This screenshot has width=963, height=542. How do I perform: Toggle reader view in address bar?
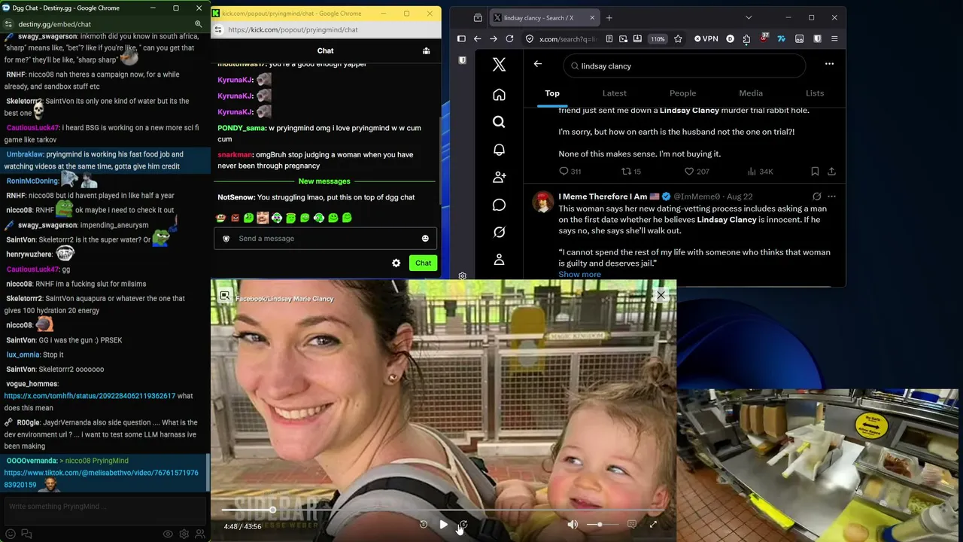609,39
